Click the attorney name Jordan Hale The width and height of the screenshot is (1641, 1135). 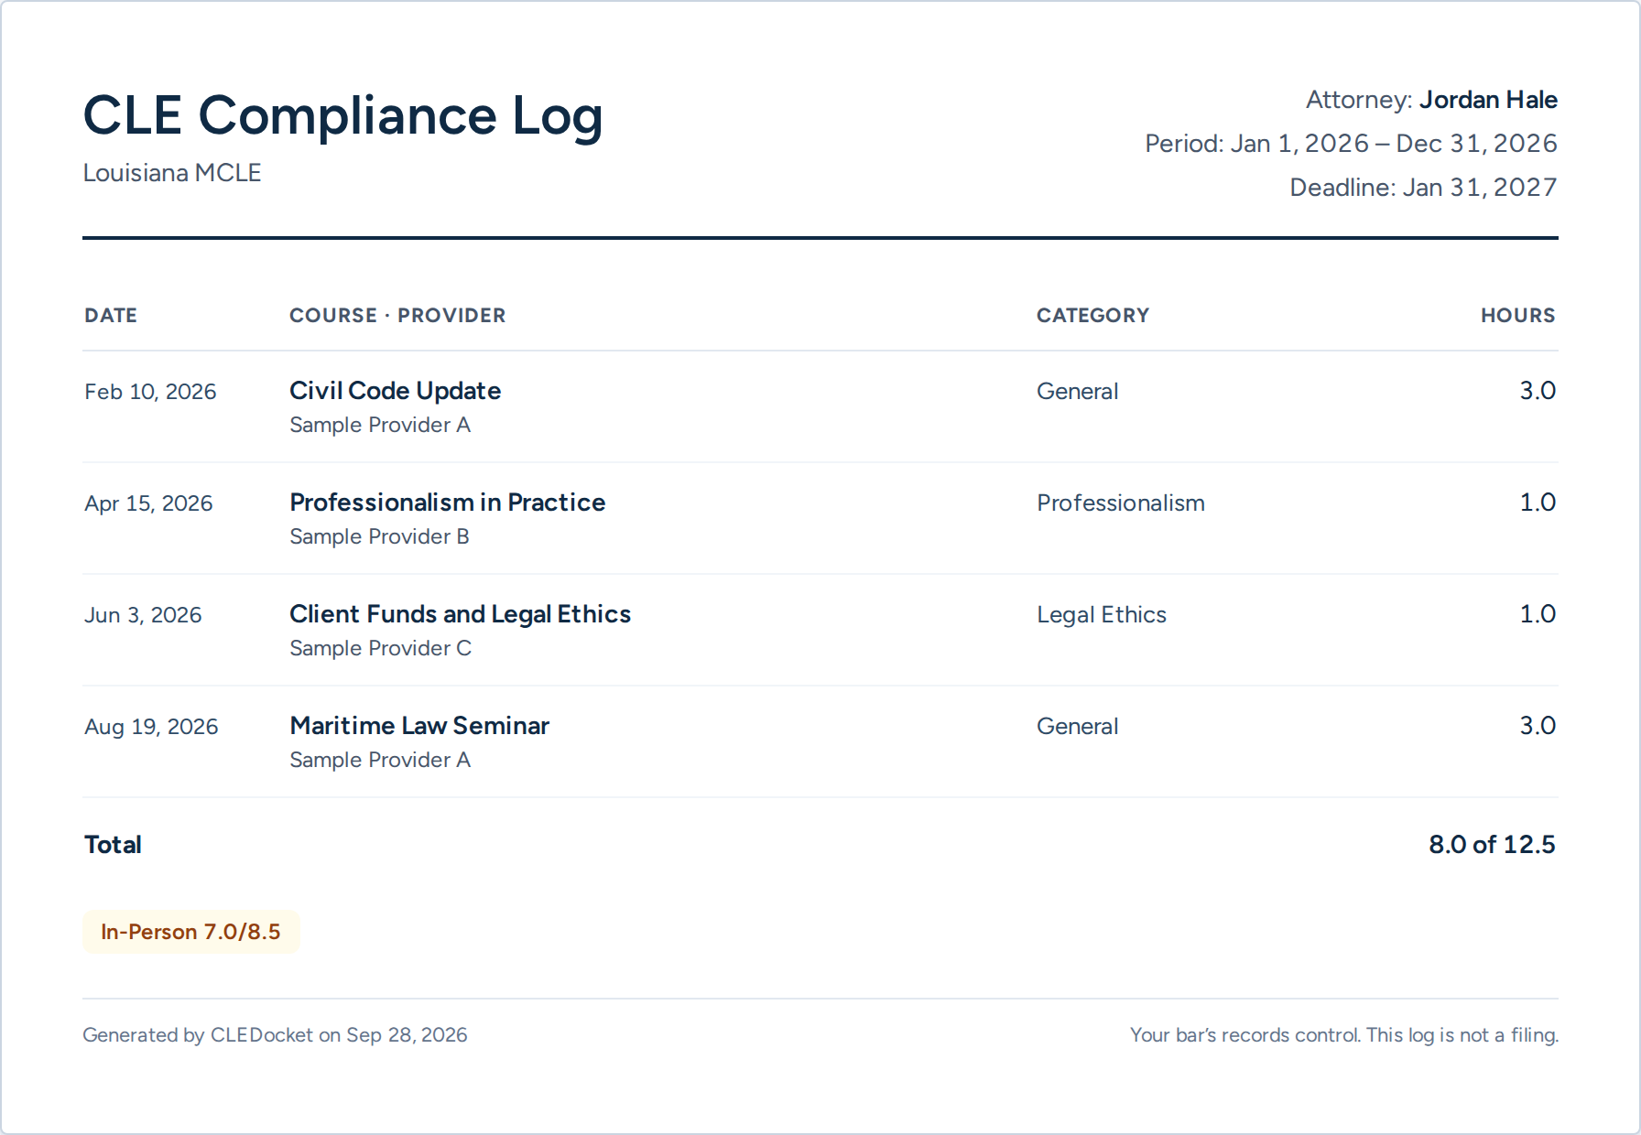[1488, 100]
